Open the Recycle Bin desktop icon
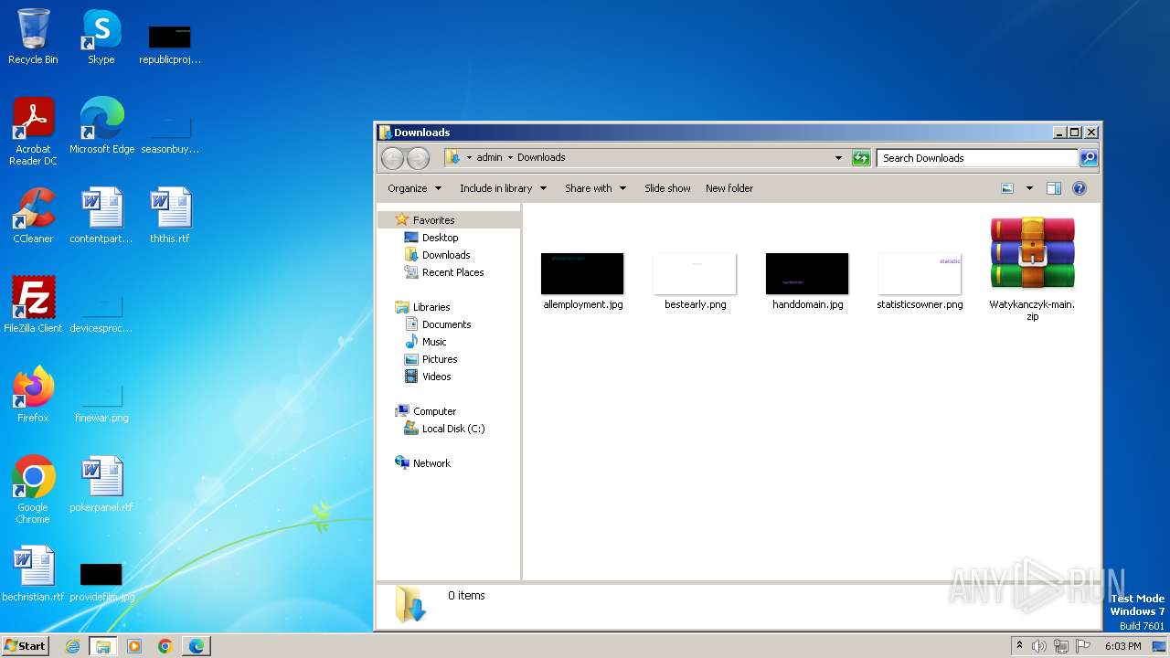 [33, 37]
